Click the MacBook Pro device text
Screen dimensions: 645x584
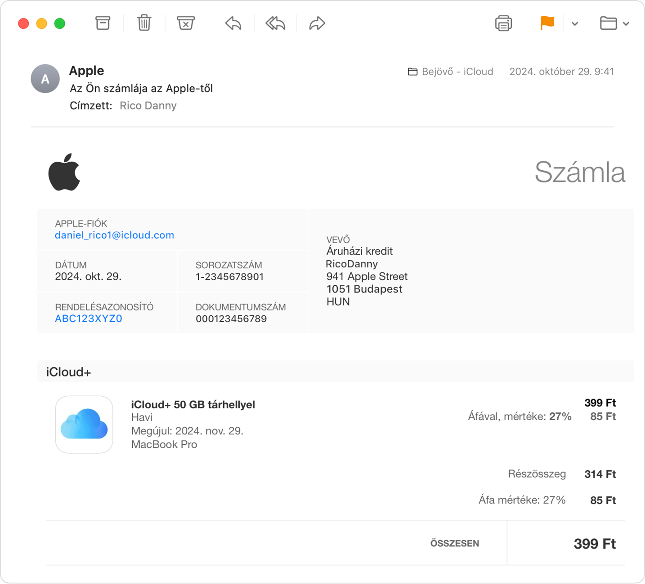164,445
